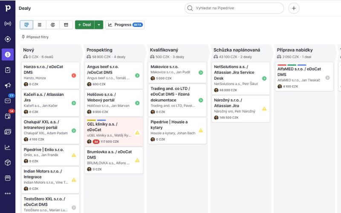
Task: Click grey activity icon on AlfaMED deal
Action: (327, 78)
